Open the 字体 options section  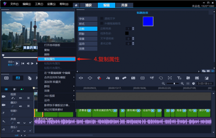click(x=88, y=19)
